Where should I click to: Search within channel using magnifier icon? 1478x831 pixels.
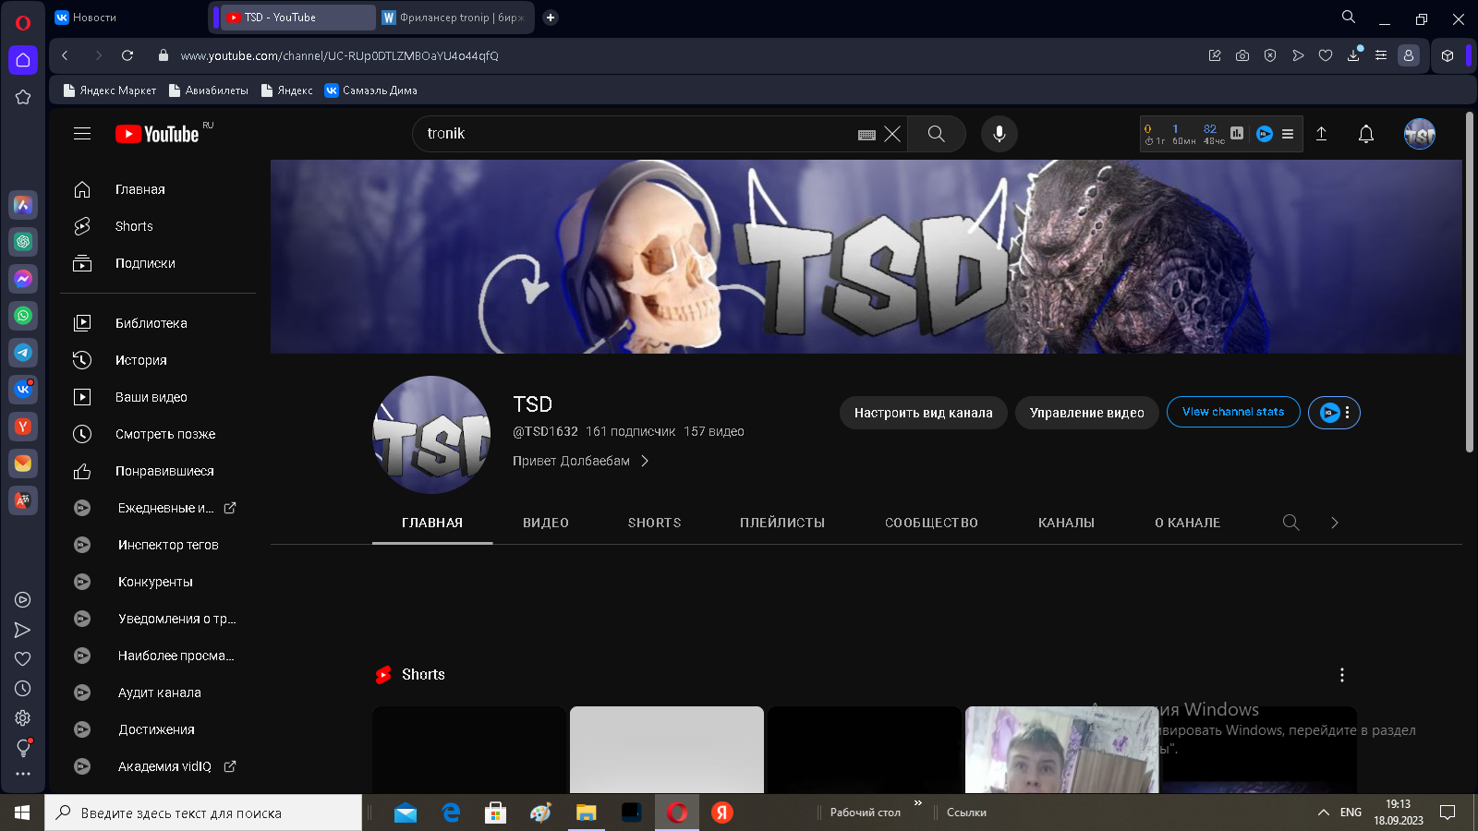tap(1290, 523)
